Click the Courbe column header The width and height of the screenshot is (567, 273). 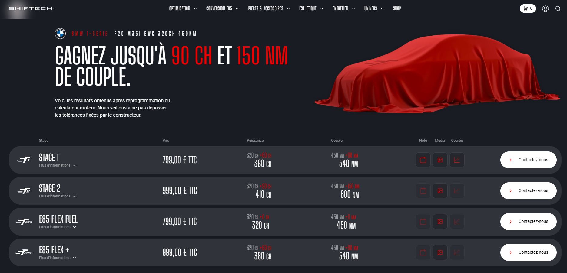point(457,141)
